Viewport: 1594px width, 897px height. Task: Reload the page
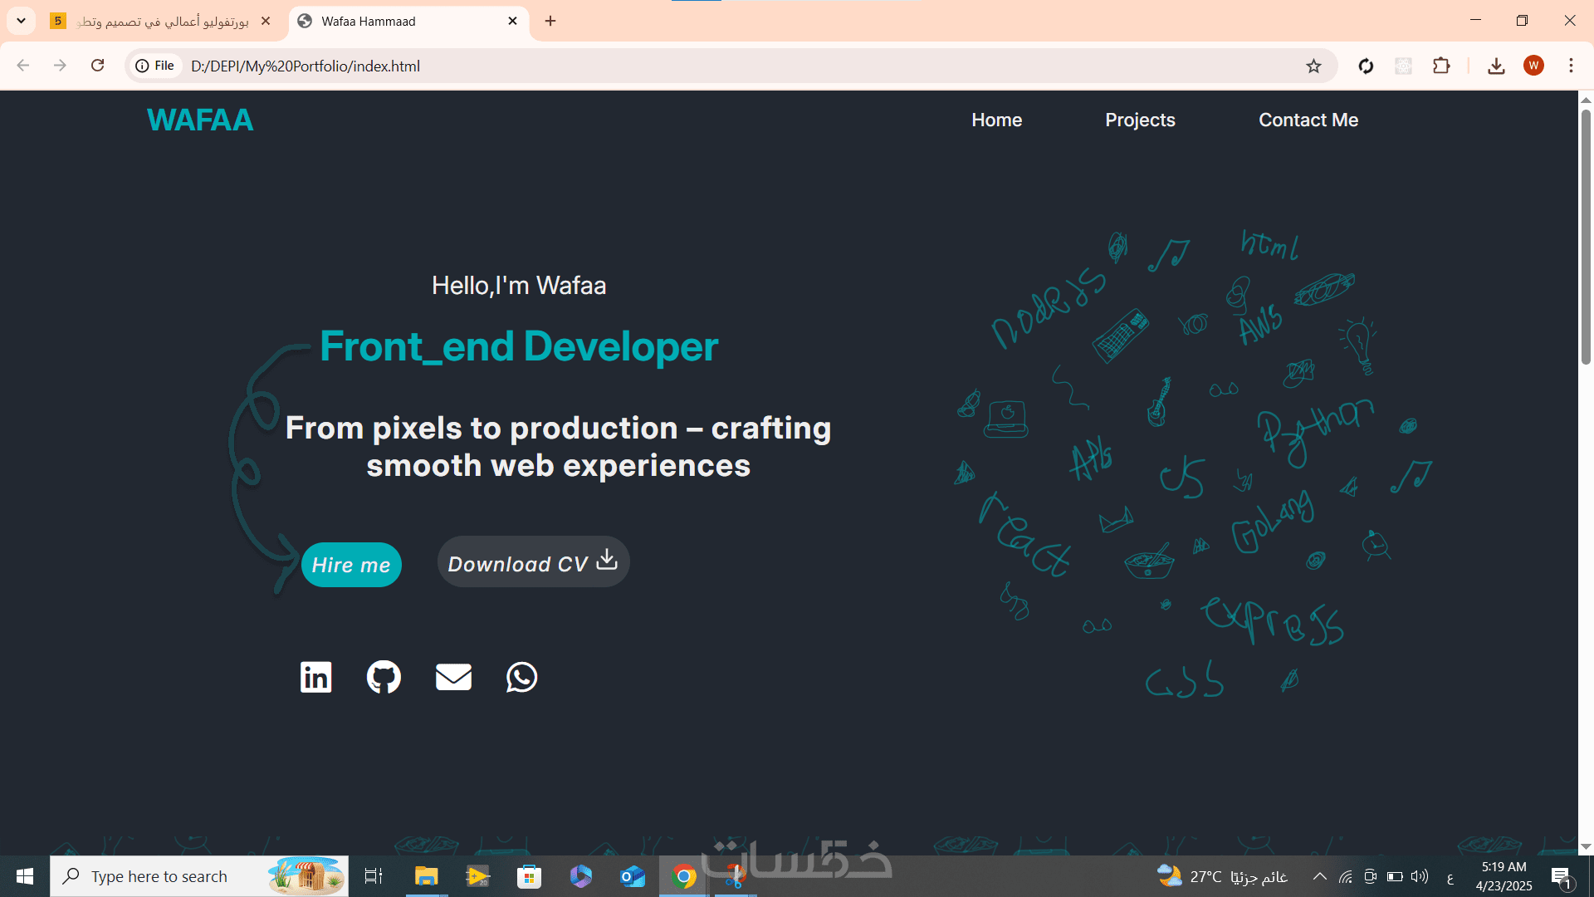[97, 66]
